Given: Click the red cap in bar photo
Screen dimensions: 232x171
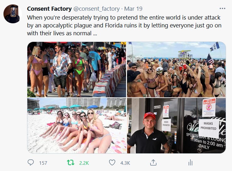Looking at the screenshot, I should coord(150,116).
